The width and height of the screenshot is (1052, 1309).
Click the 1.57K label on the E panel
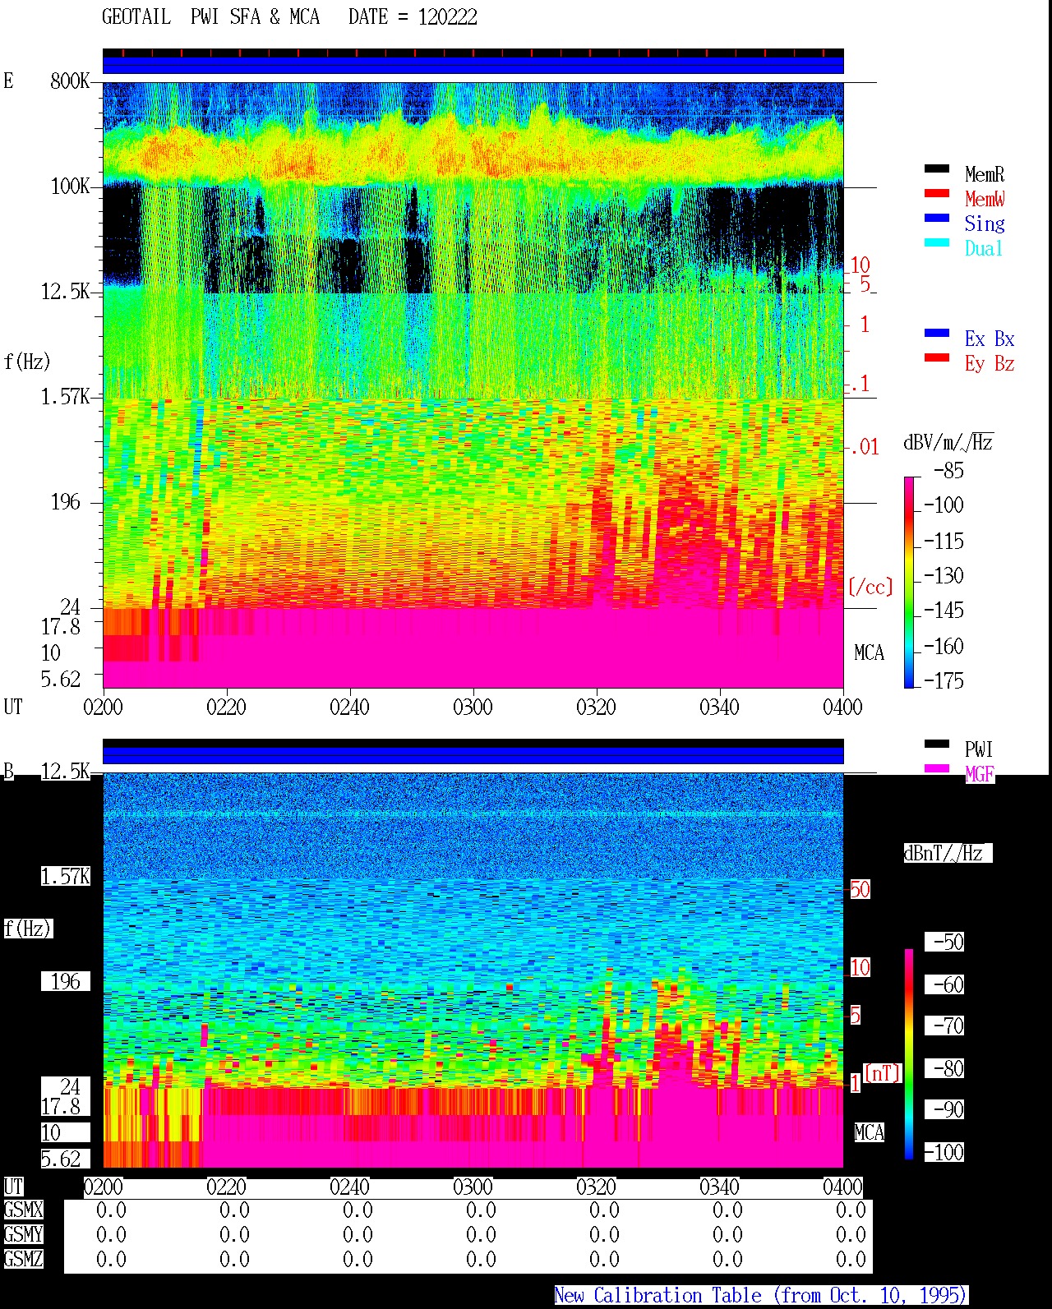65,396
